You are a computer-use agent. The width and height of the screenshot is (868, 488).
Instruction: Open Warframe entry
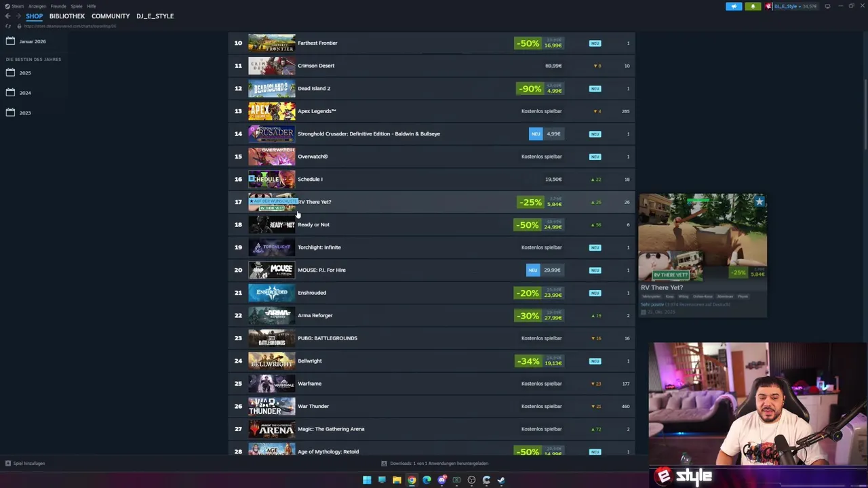[431, 384]
